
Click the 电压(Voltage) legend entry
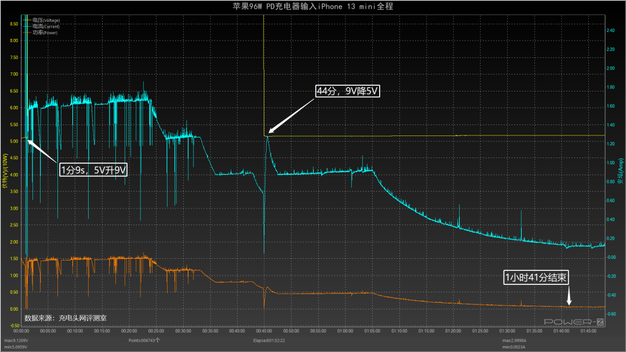click(42, 20)
